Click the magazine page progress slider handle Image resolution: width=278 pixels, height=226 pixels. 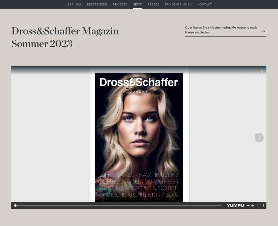click(15, 205)
